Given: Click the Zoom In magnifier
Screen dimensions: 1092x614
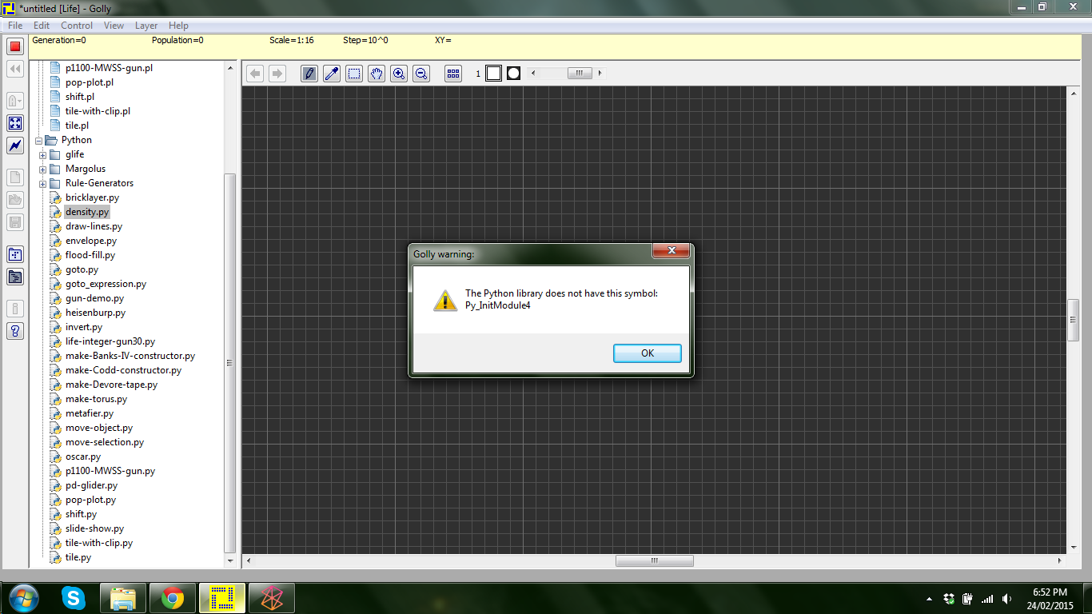Looking at the screenshot, I should click(399, 74).
